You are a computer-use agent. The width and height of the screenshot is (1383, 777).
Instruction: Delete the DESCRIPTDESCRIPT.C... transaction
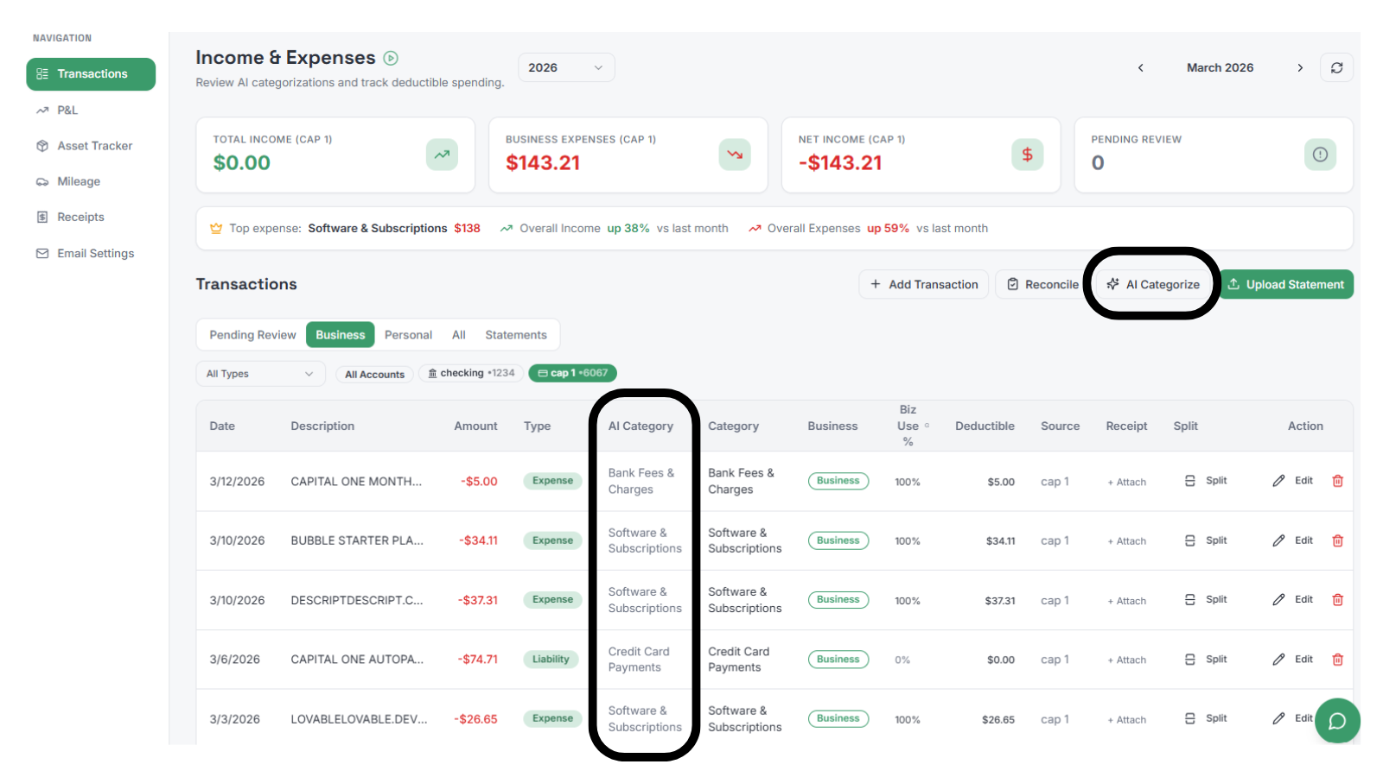(x=1337, y=599)
